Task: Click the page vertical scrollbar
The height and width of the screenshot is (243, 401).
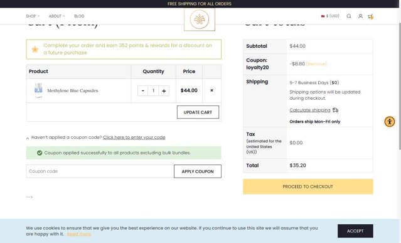Action: [x=399, y=85]
